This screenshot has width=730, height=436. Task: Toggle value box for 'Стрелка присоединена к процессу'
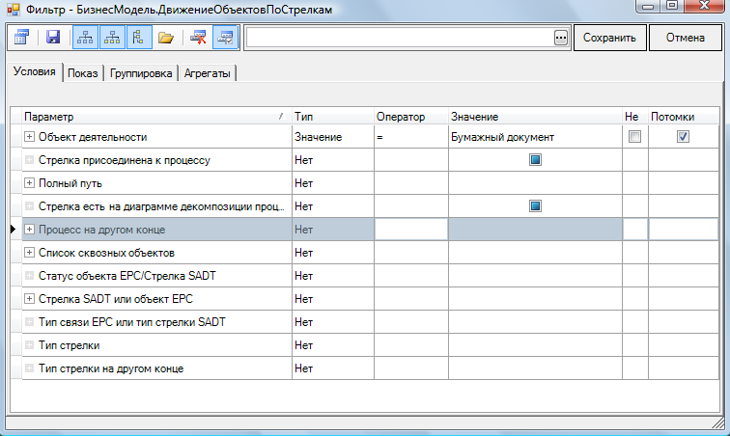[x=535, y=160]
